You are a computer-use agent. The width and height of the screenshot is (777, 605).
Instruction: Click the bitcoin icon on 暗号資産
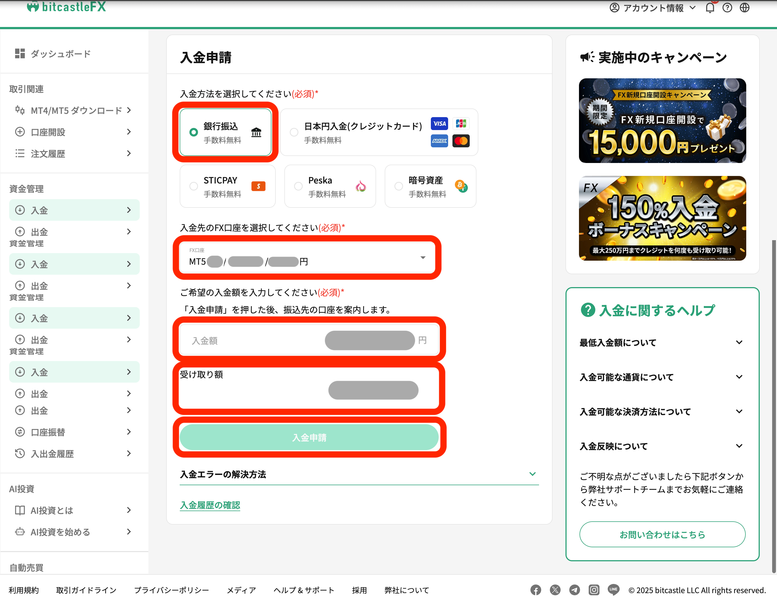[x=461, y=186]
